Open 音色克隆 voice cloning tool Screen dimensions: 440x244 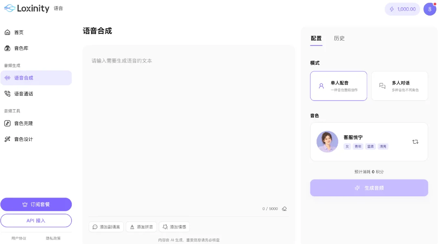click(36, 123)
